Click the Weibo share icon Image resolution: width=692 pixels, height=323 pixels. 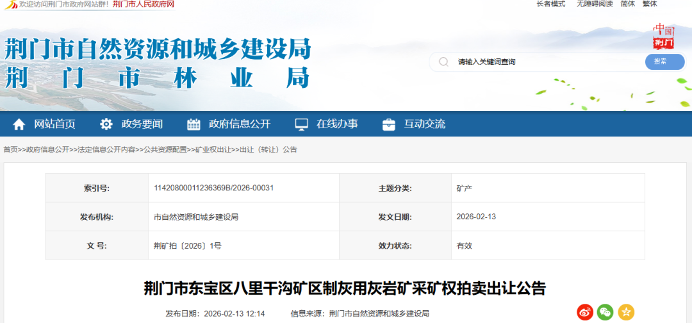click(585, 312)
